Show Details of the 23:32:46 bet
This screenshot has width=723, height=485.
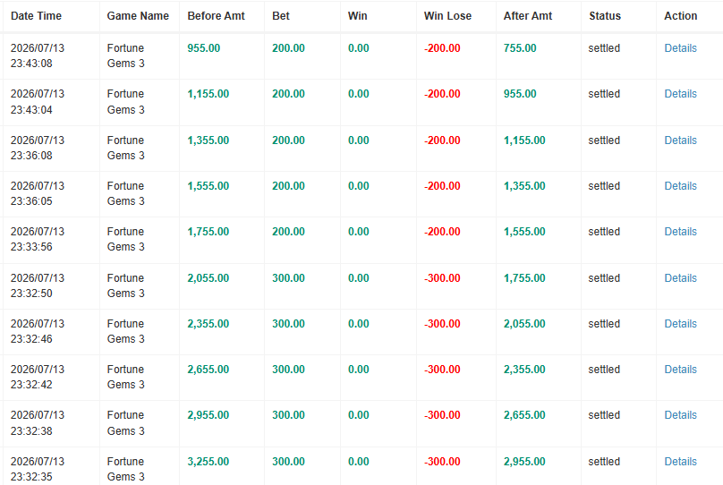click(680, 324)
